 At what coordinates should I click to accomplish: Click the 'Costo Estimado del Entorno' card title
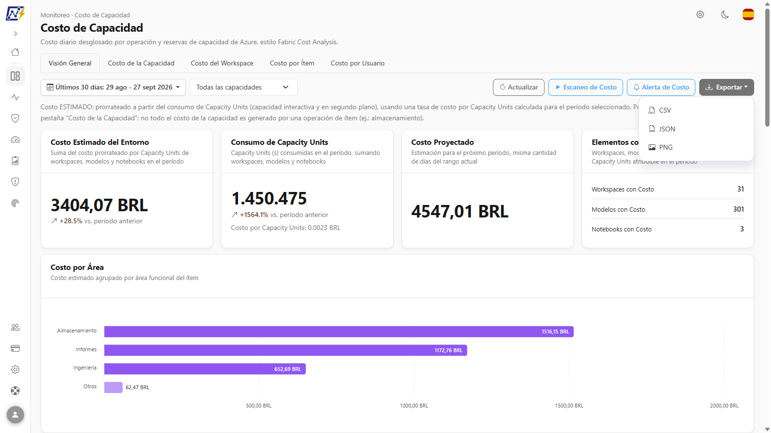tap(100, 142)
